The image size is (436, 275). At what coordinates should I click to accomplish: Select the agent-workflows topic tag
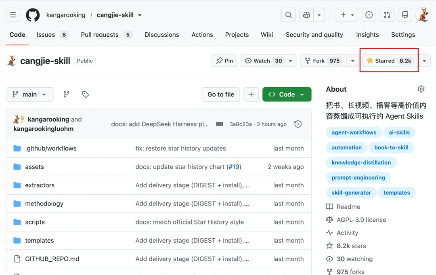click(354, 132)
